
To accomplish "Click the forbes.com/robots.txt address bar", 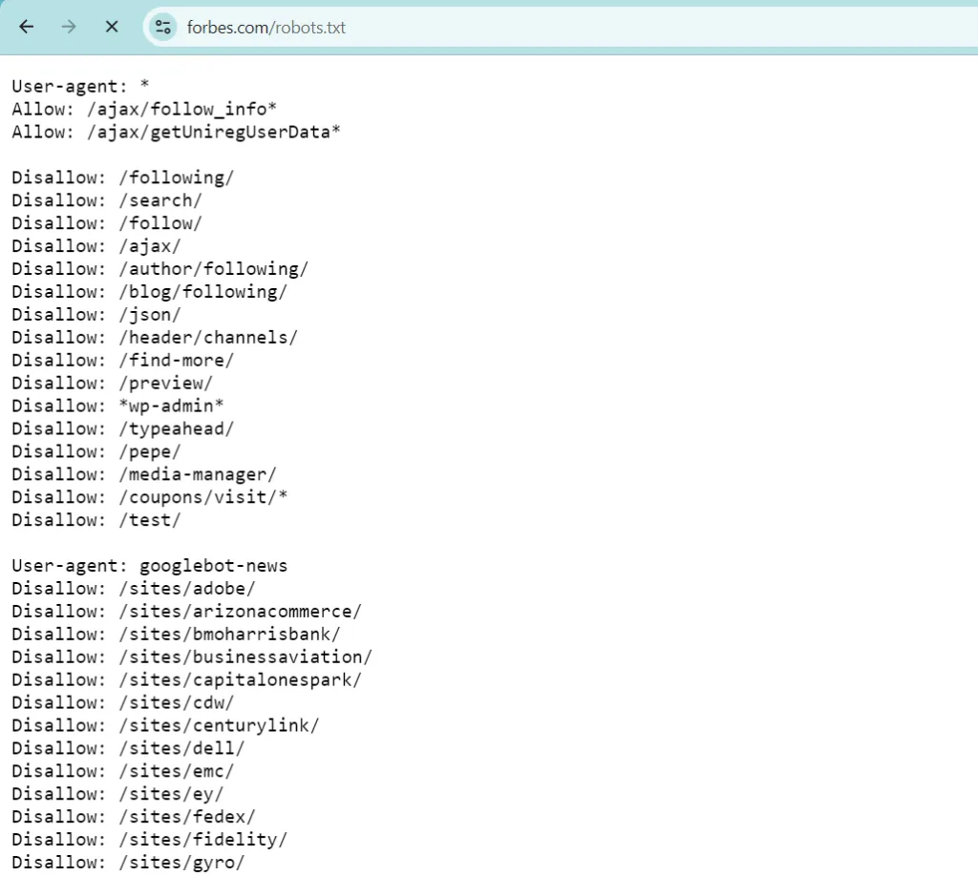I will click(562, 27).
